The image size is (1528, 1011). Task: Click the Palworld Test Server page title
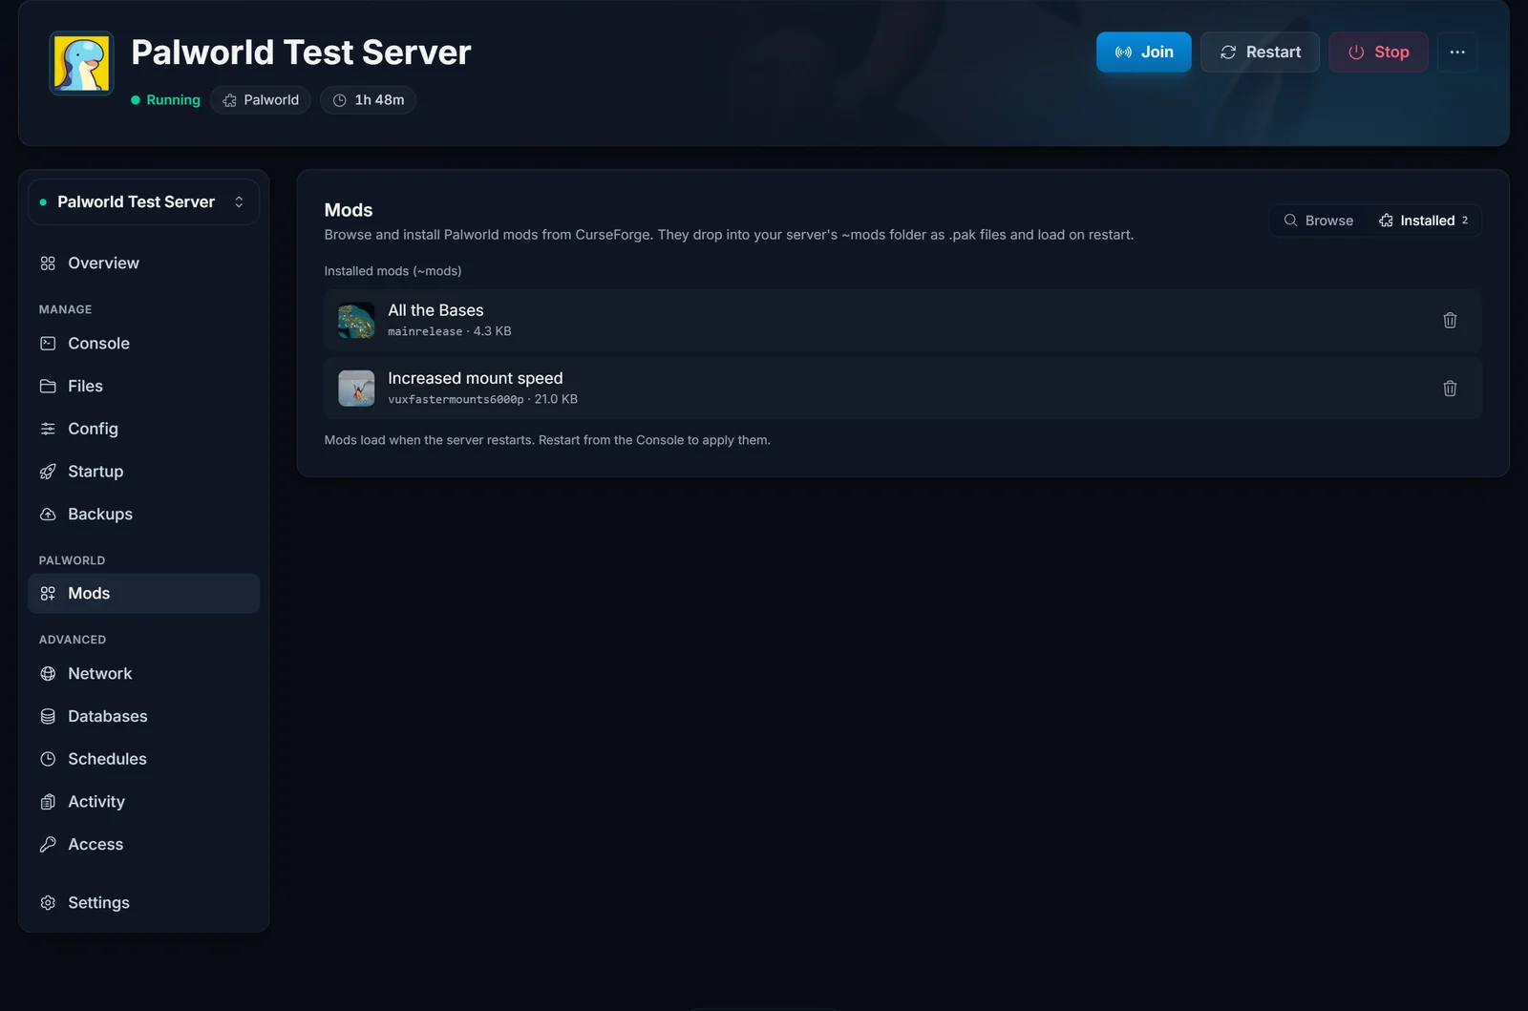(x=301, y=53)
